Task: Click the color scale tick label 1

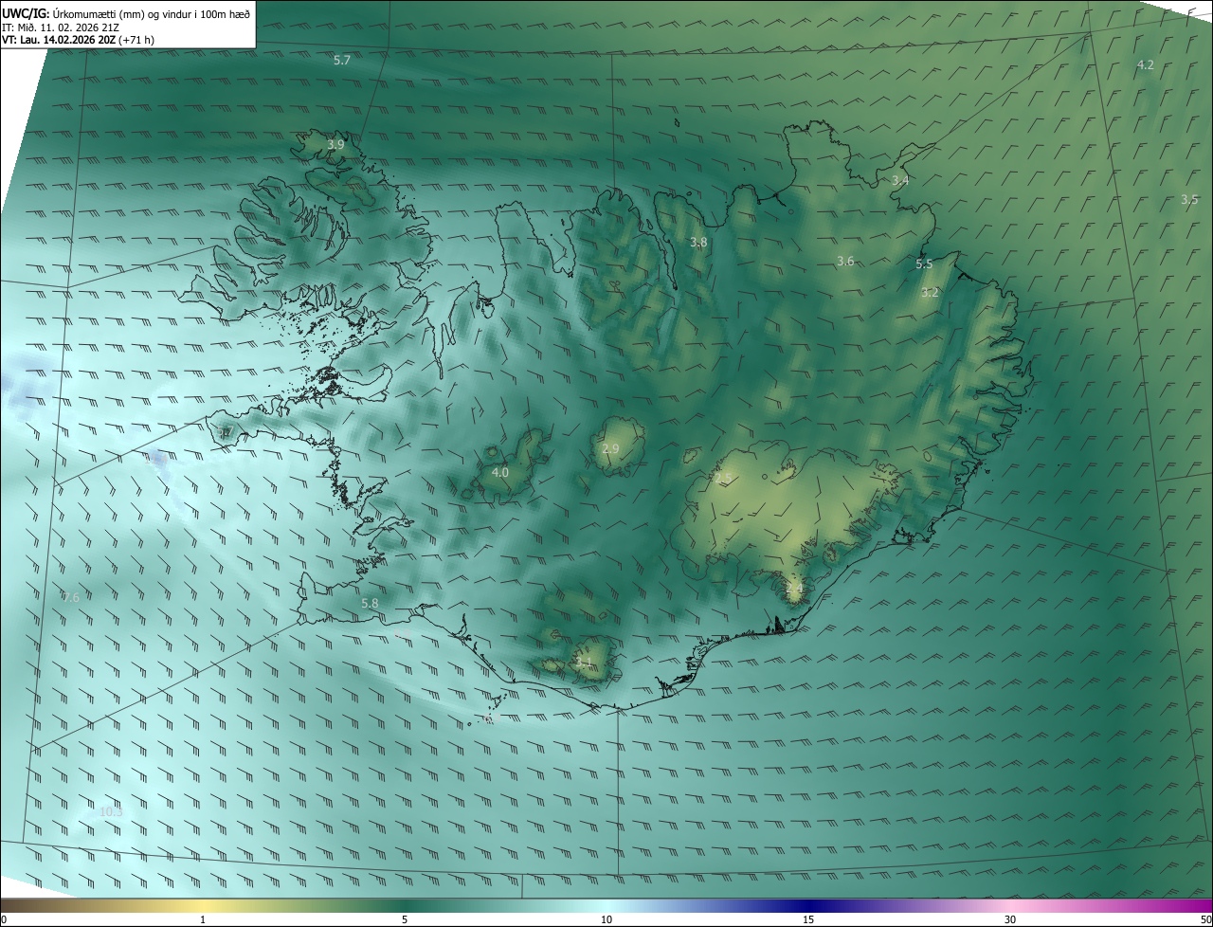Action: point(203,919)
